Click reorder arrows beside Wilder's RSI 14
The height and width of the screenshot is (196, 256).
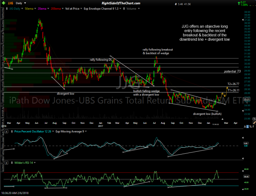[x=12, y=163]
